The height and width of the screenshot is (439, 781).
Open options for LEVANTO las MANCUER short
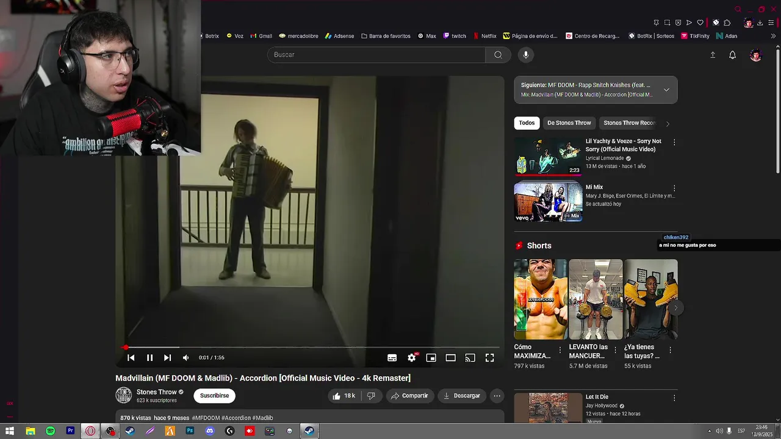(615, 351)
